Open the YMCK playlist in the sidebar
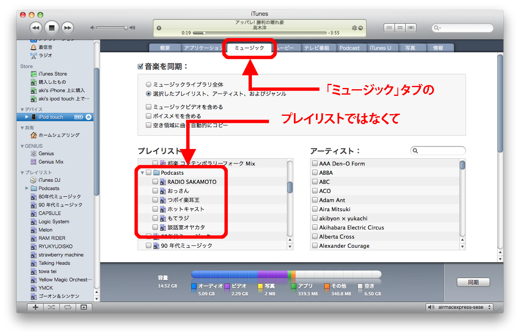Screen dimensions: 520x332 point(46,288)
